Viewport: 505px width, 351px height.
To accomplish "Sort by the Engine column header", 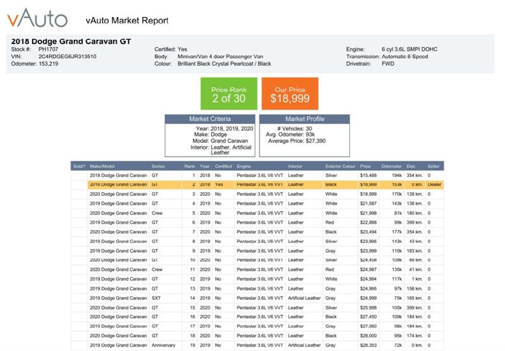I will click(244, 166).
